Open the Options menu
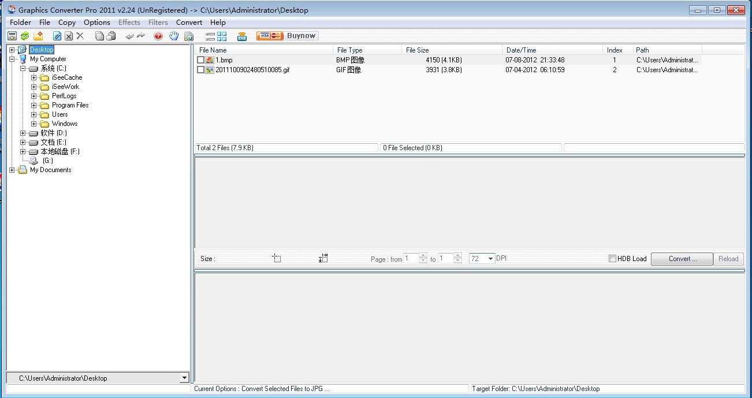Viewport: 752px width, 398px height. 96,23
